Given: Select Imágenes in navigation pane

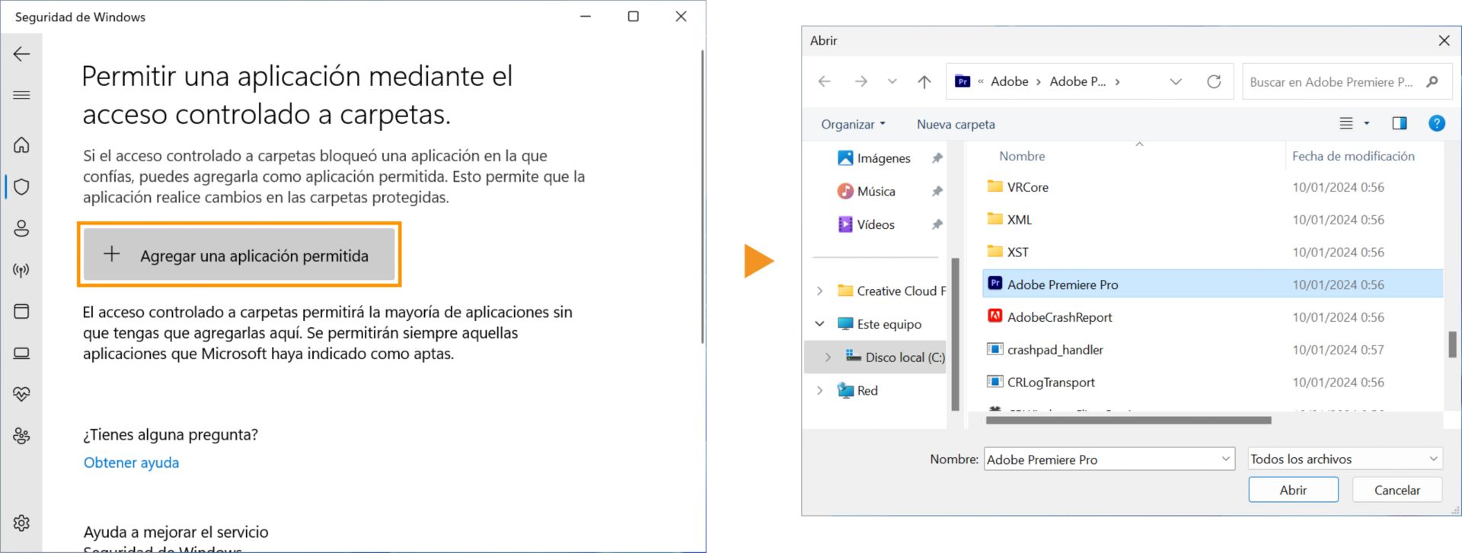Looking at the screenshot, I should click(x=883, y=158).
